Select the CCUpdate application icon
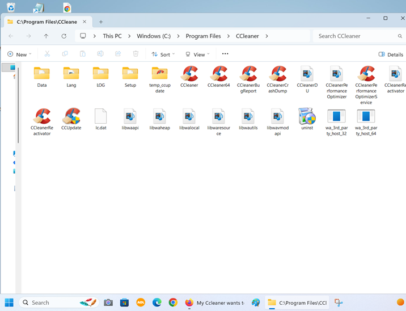The height and width of the screenshot is (311, 406). pyautogui.click(x=71, y=116)
